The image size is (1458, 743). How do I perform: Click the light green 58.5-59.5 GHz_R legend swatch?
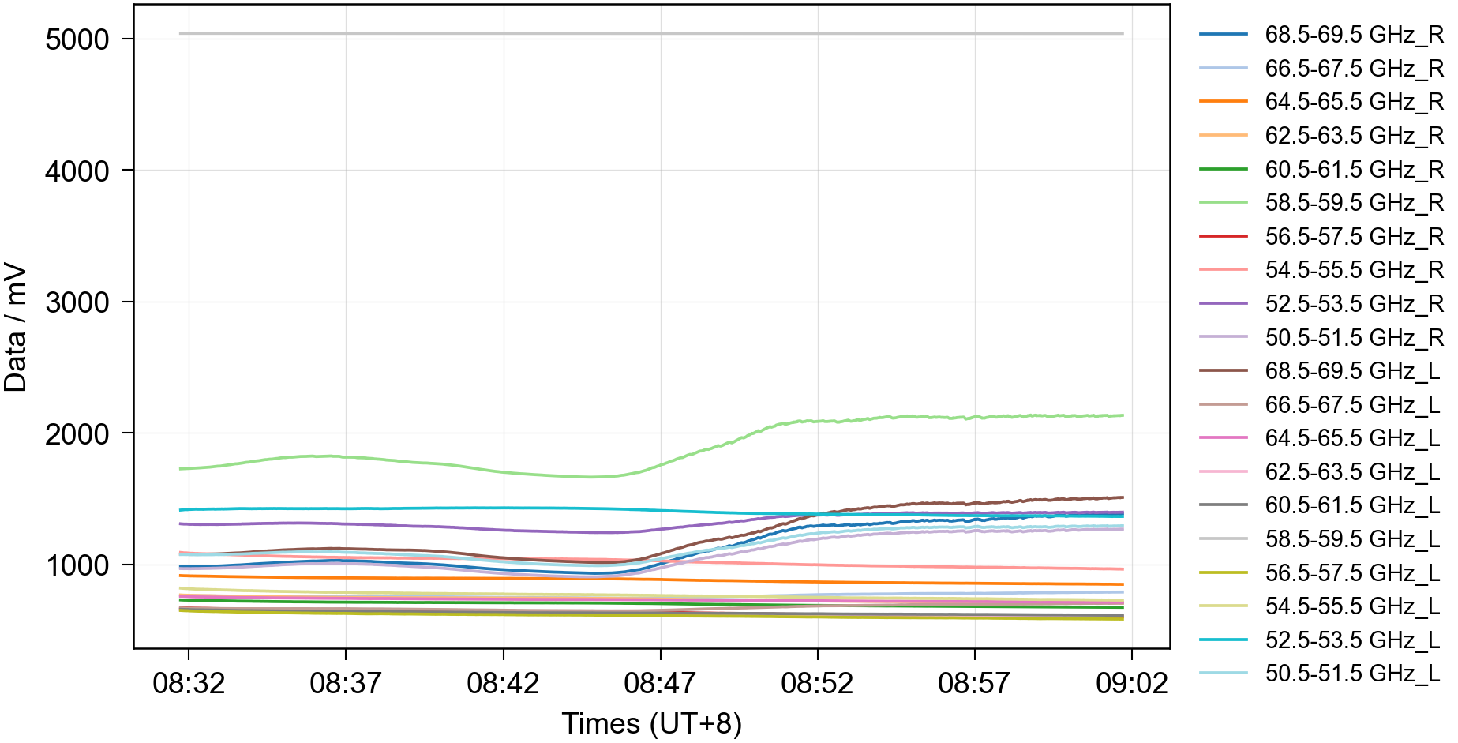(x=1223, y=203)
